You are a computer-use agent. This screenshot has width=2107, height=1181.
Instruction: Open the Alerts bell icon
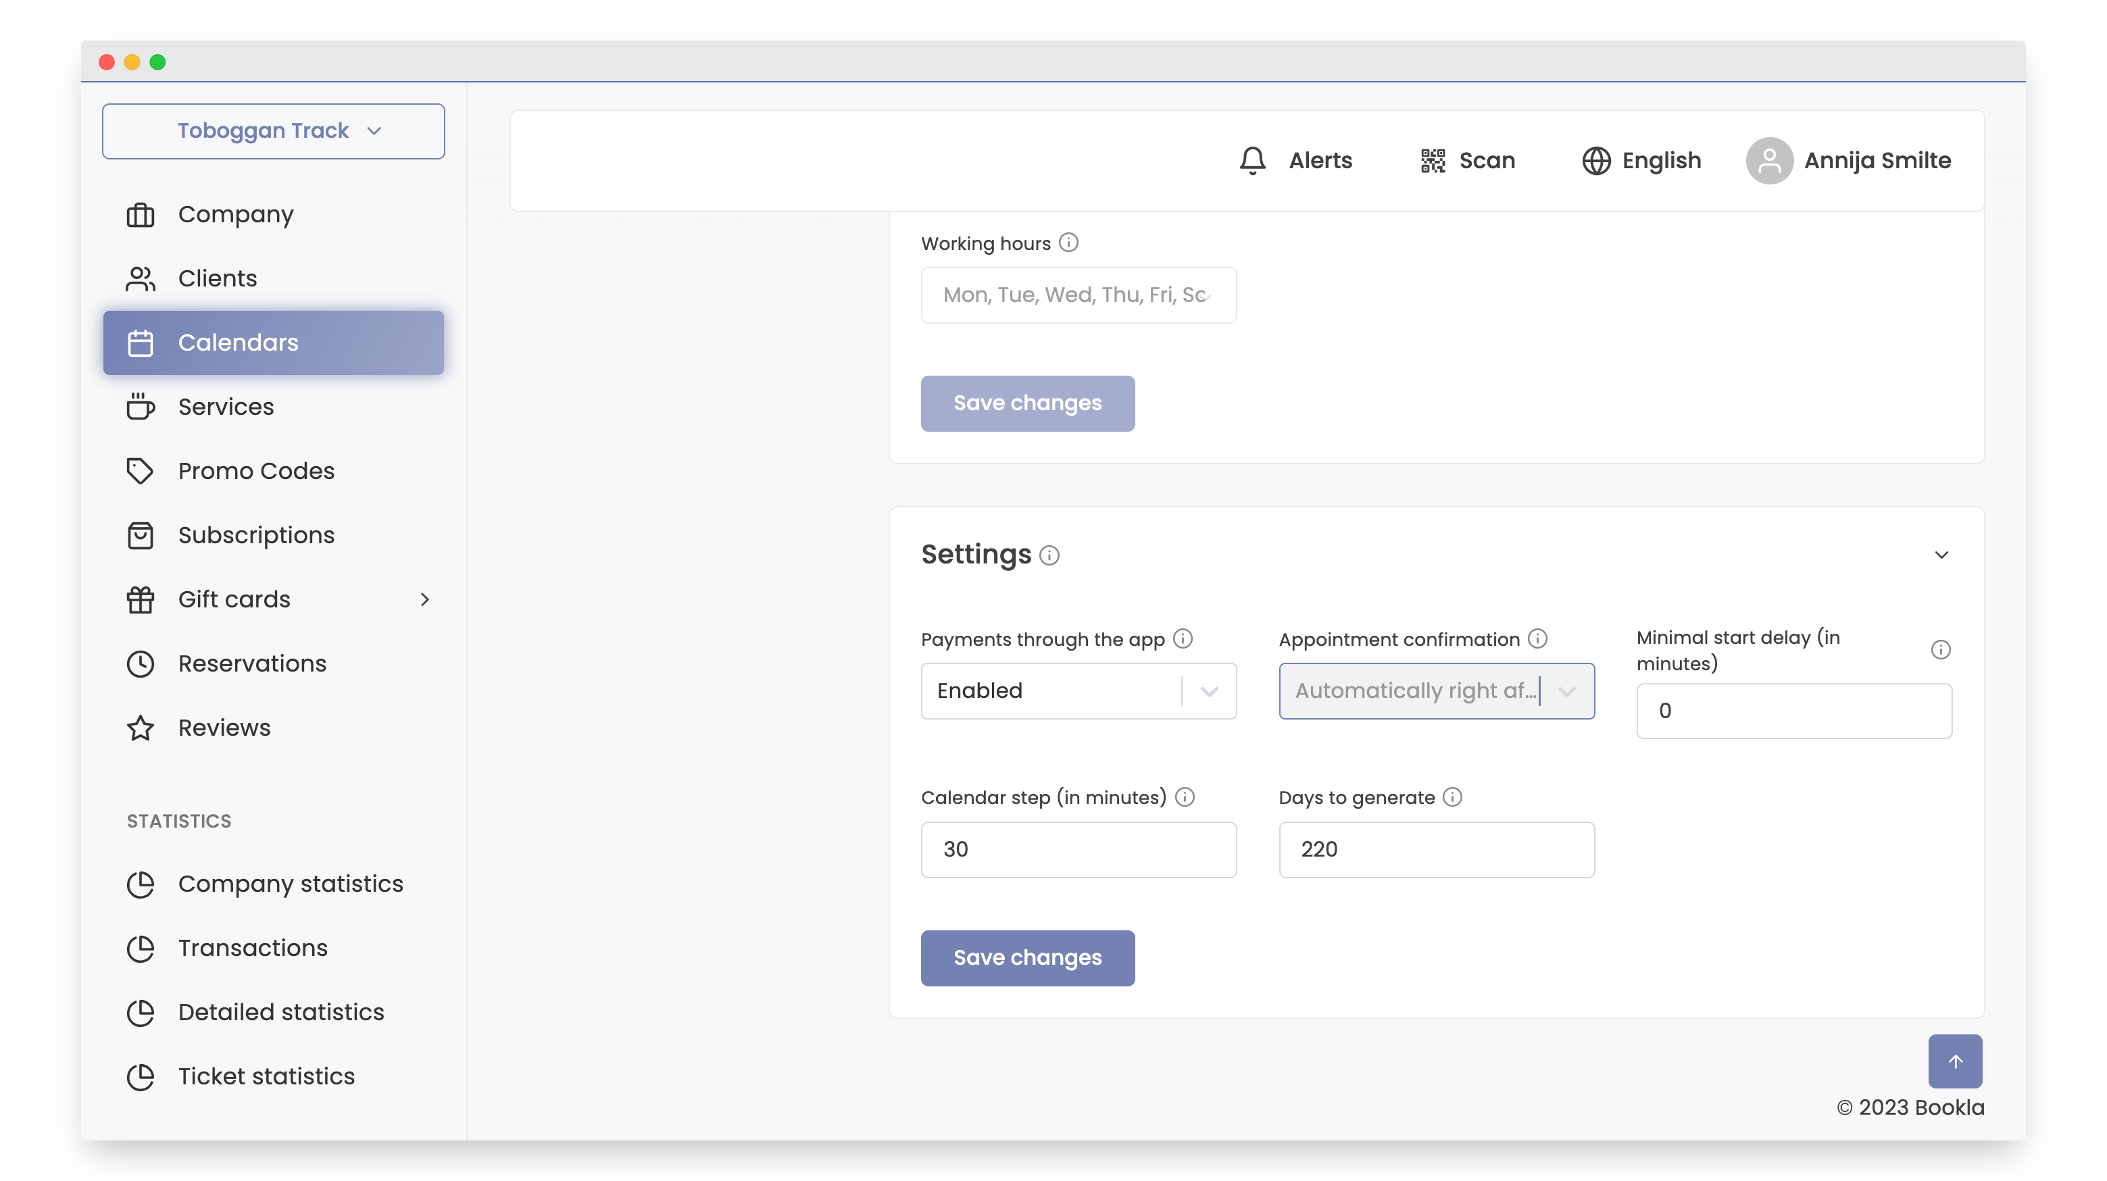[1251, 160]
